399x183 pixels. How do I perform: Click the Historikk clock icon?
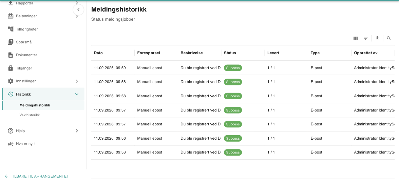coord(11,94)
